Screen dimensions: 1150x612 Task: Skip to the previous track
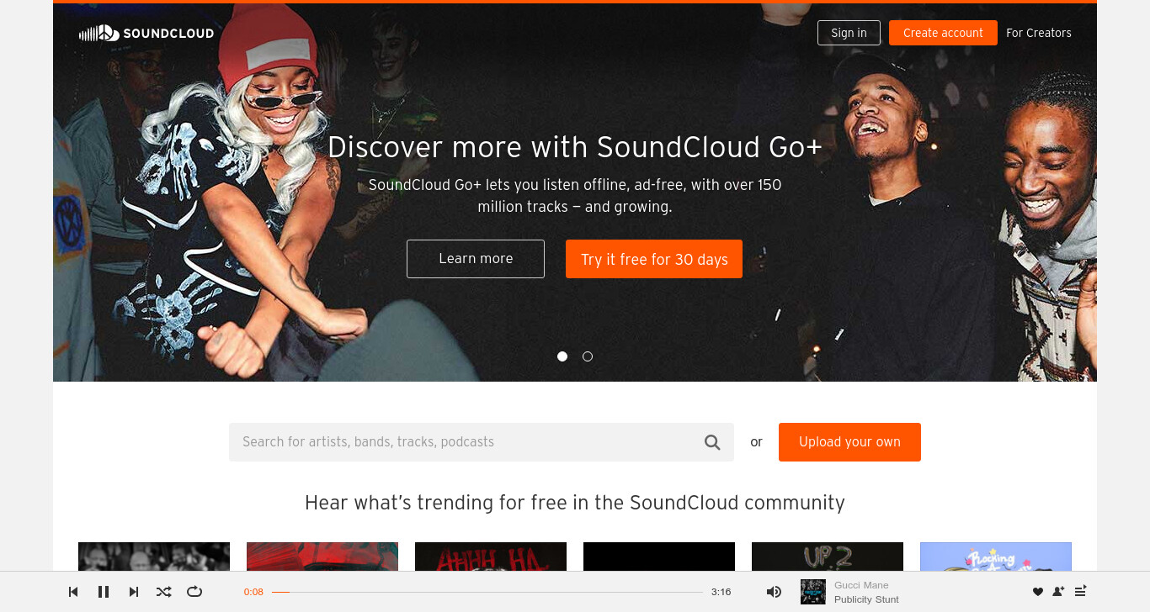click(73, 592)
